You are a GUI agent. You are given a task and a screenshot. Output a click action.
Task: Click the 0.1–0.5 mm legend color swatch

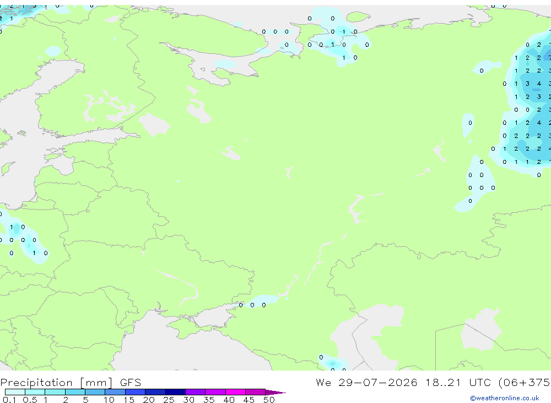(x=15, y=392)
